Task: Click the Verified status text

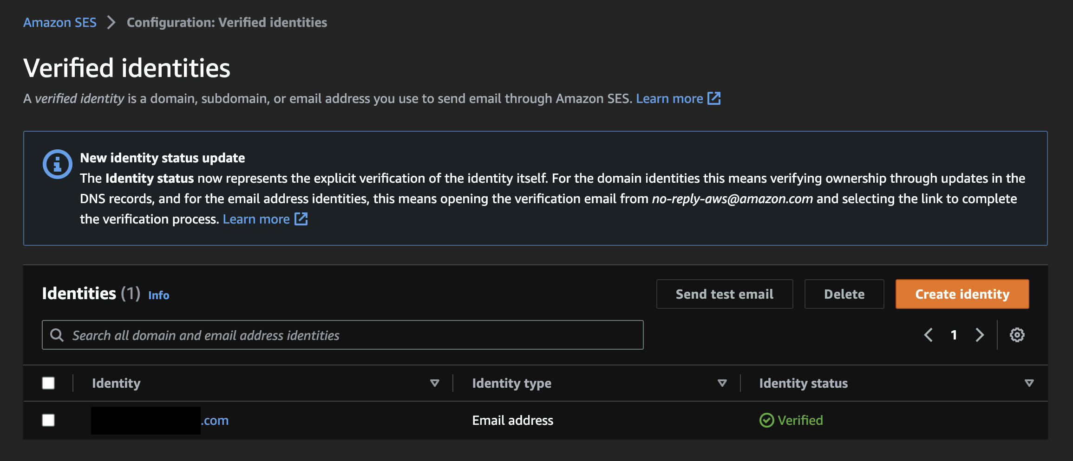Action: pyautogui.click(x=800, y=420)
